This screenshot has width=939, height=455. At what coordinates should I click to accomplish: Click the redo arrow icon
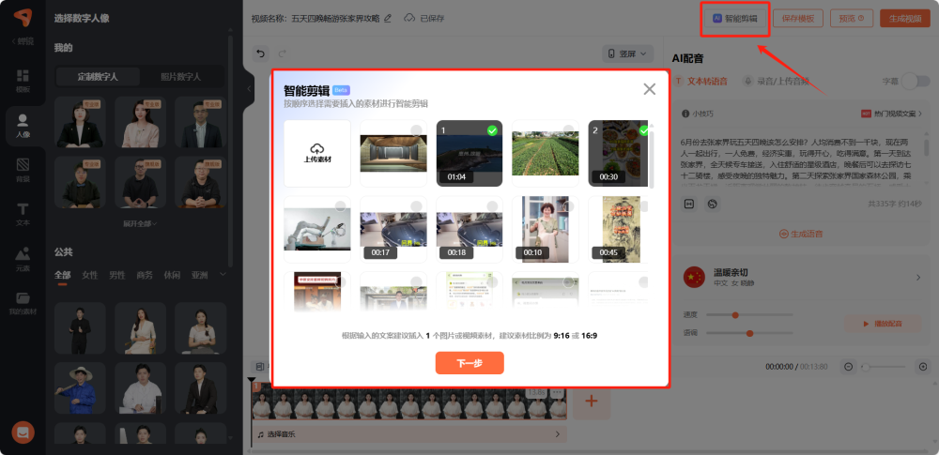pos(283,53)
